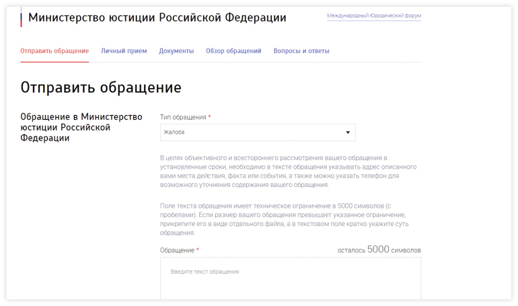Open the Тип обращения dropdown showing Жалоба
Screen dimensions: 518x306
coord(258,132)
